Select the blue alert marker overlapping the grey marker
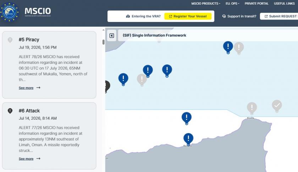Screen dimensions: 298x172 point(148,70)
